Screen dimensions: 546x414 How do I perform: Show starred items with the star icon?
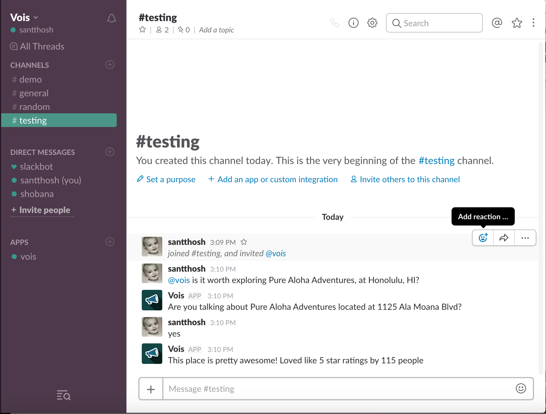tap(517, 23)
